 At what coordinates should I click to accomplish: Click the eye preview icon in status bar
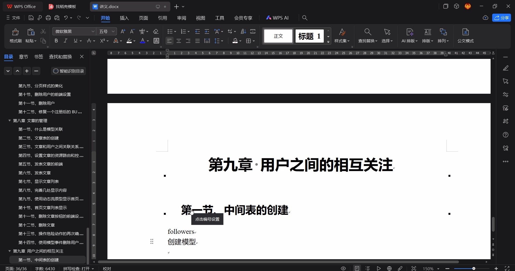click(x=343, y=268)
